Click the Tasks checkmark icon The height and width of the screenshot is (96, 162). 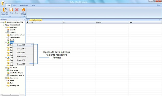pyautogui.click(x=8, y=80)
